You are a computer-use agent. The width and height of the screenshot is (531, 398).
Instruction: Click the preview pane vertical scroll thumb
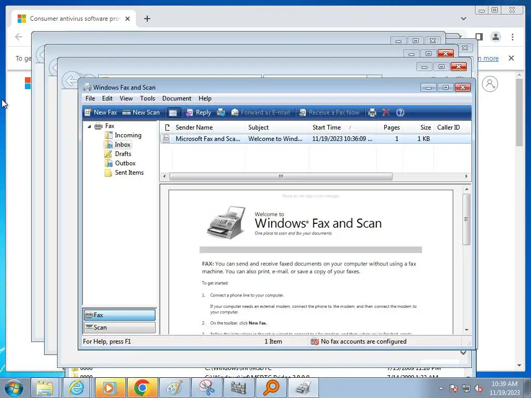pyautogui.click(x=466, y=219)
